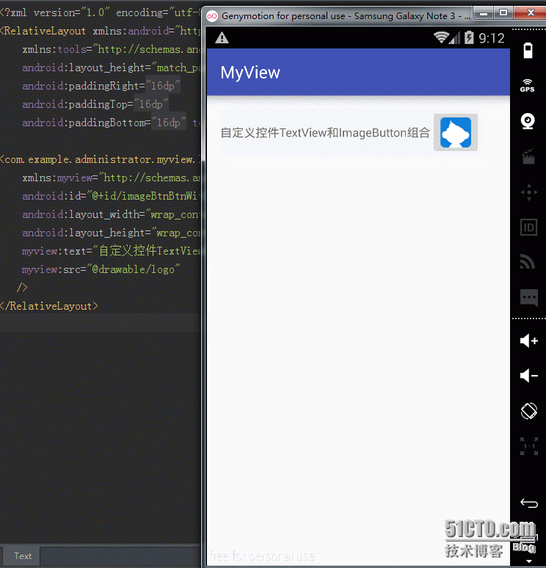
Task: Increase volume with speaker plus icon
Action: [529, 341]
